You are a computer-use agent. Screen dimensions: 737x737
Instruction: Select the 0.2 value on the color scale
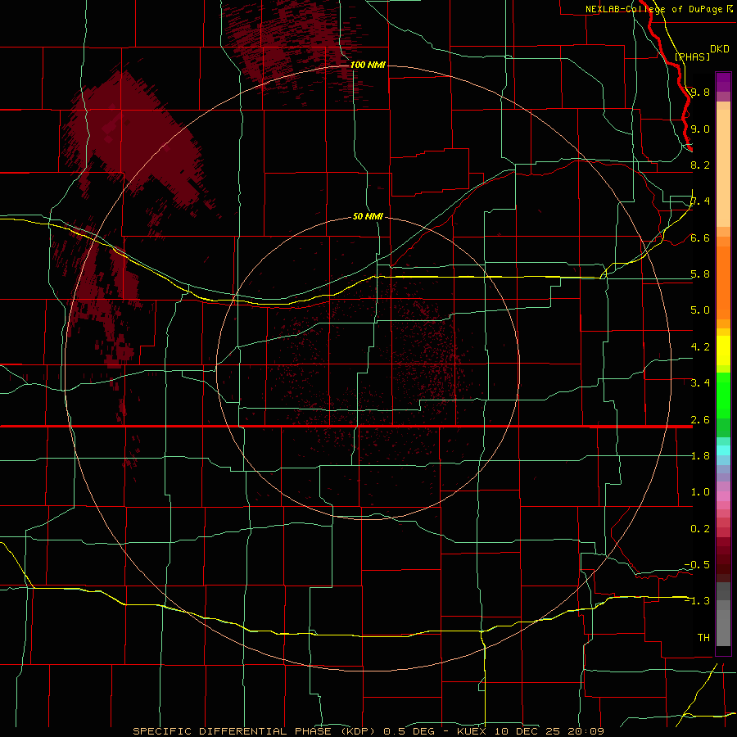coord(700,529)
